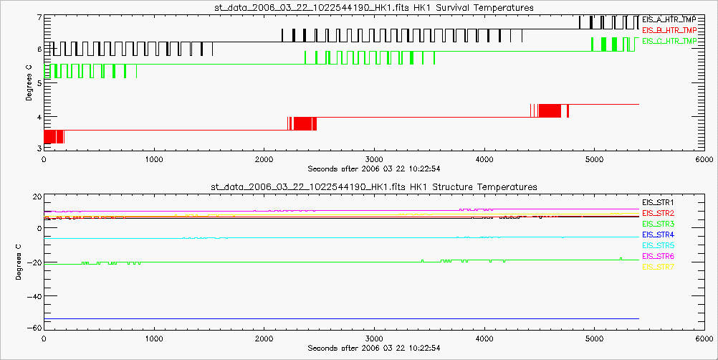The width and height of the screenshot is (718, 360).
Task: Select the red EIS_STR2 legend label
Action: pos(659,213)
